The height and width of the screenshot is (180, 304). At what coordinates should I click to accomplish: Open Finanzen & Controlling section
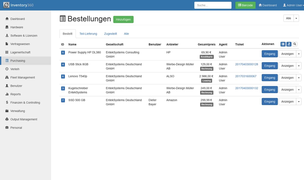[x=25, y=103]
